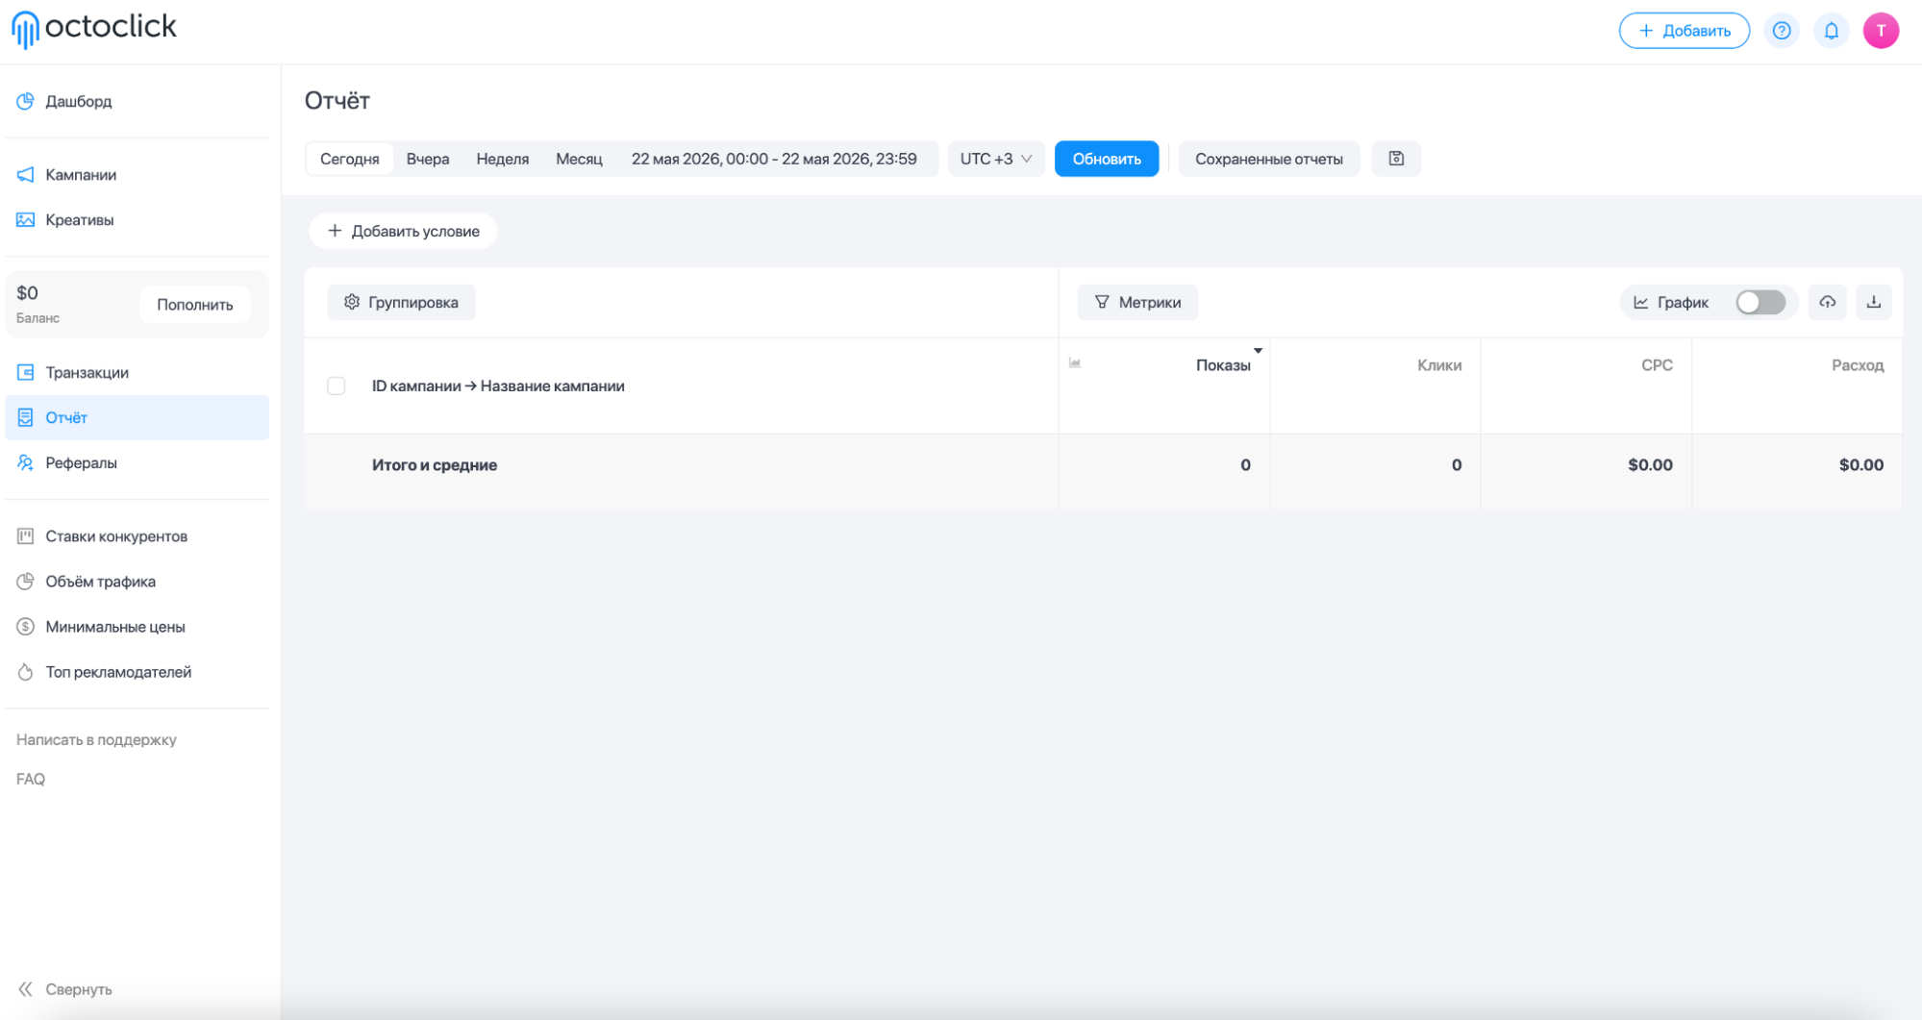The image size is (1922, 1020).
Task: Open the notifications bell
Action: pos(1831,31)
